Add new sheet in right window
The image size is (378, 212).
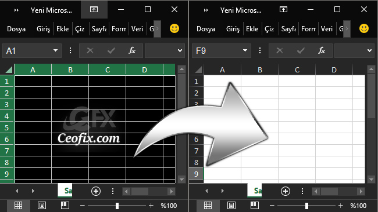286,191
